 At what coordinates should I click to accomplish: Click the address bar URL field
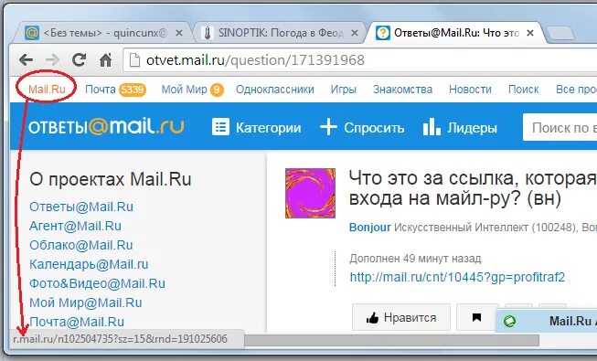[x=360, y=60]
